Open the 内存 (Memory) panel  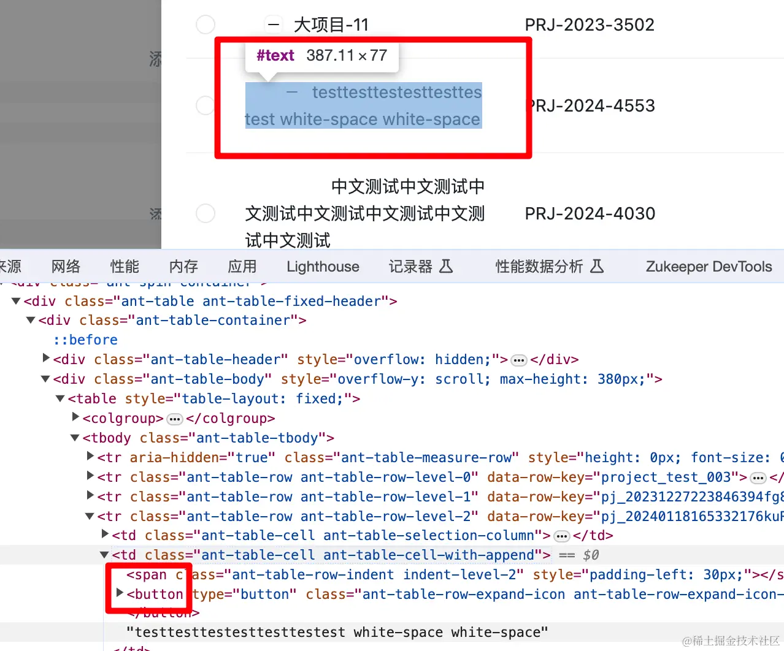point(183,266)
